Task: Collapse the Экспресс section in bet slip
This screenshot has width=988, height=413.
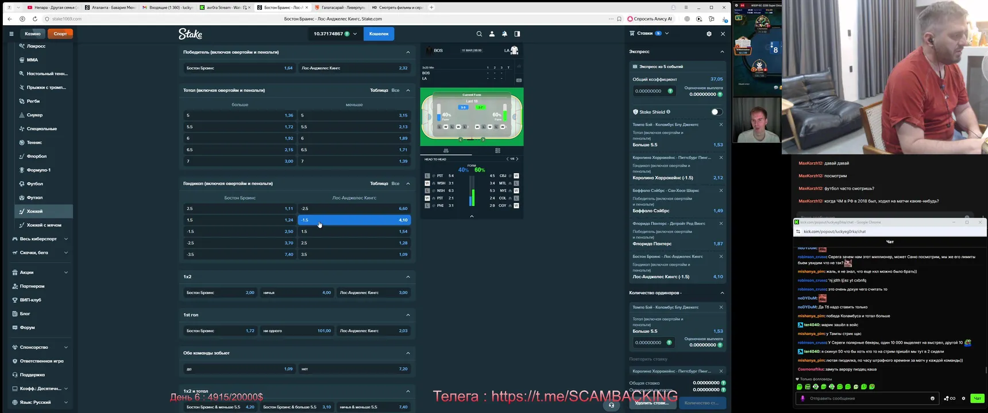Action: (722, 52)
